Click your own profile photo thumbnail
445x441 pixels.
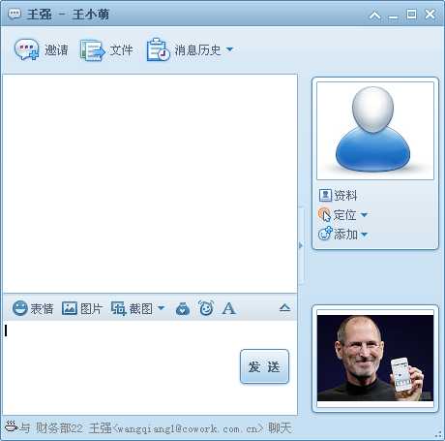375,358
